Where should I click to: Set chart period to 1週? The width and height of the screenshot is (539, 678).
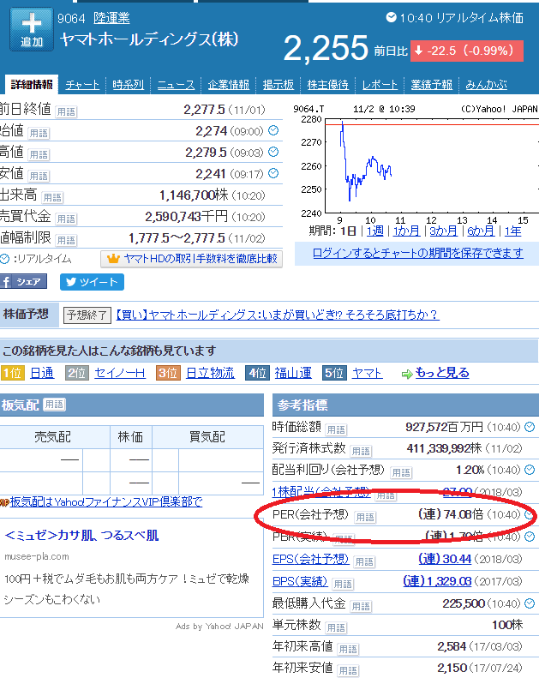[x=374, y=231]
